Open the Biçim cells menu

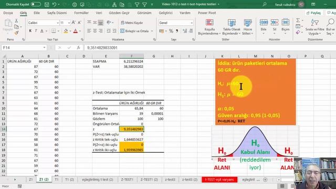tap(286, 27)
